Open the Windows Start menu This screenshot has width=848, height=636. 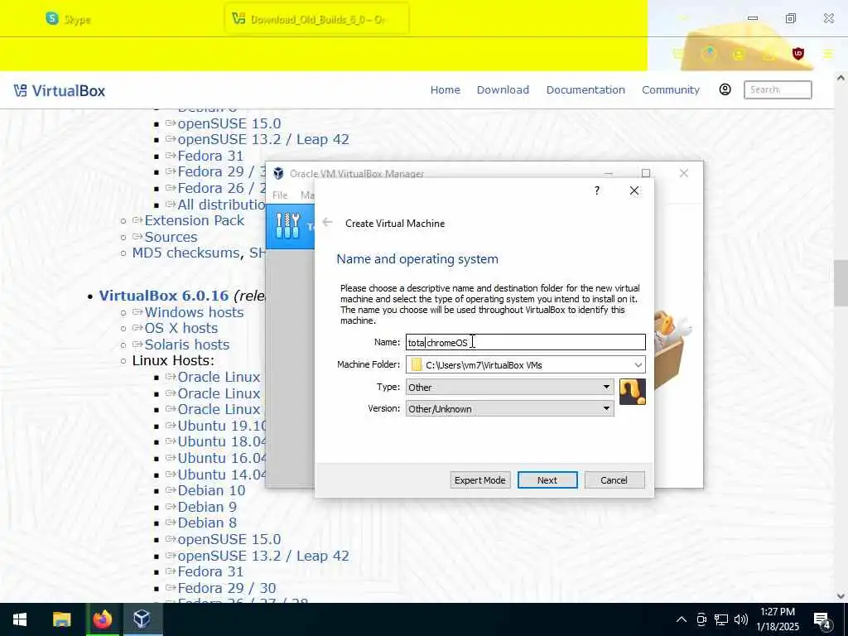click(x=20, y=619)
